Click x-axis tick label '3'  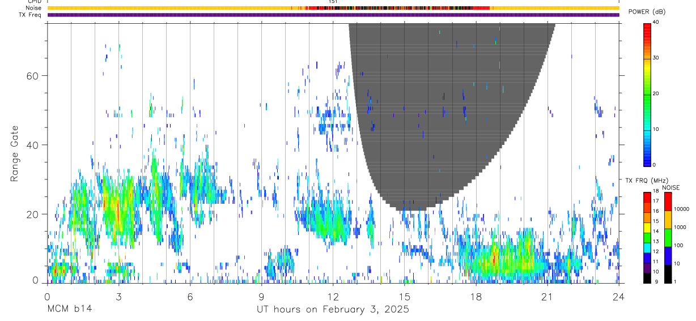pos(118,296)
